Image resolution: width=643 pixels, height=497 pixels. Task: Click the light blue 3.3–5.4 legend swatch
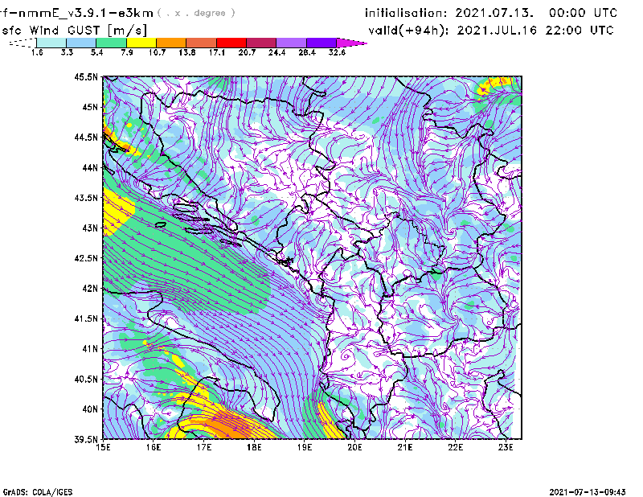[81, 43]
